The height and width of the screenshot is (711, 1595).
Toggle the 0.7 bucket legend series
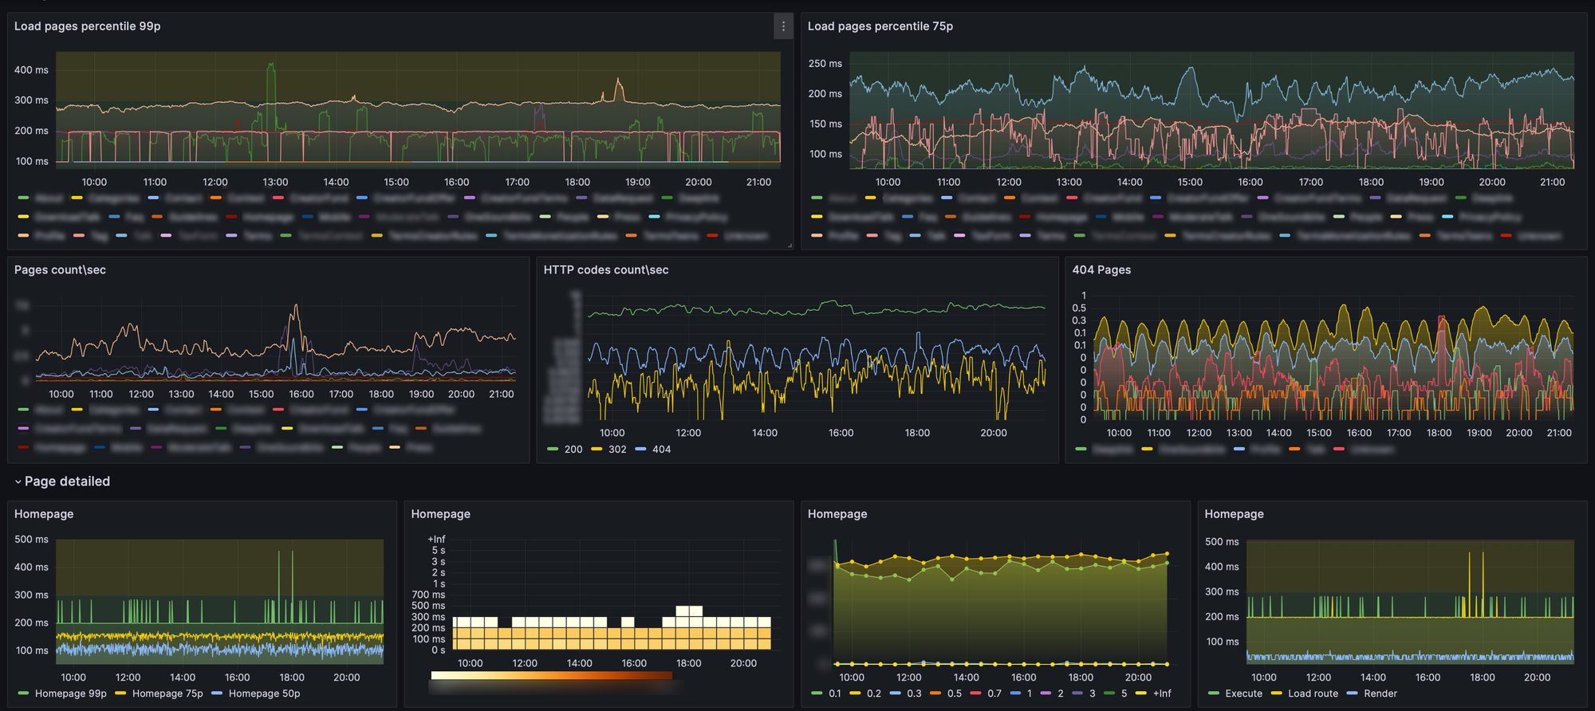994,693
